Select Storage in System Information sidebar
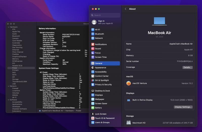 pos(15,79)
